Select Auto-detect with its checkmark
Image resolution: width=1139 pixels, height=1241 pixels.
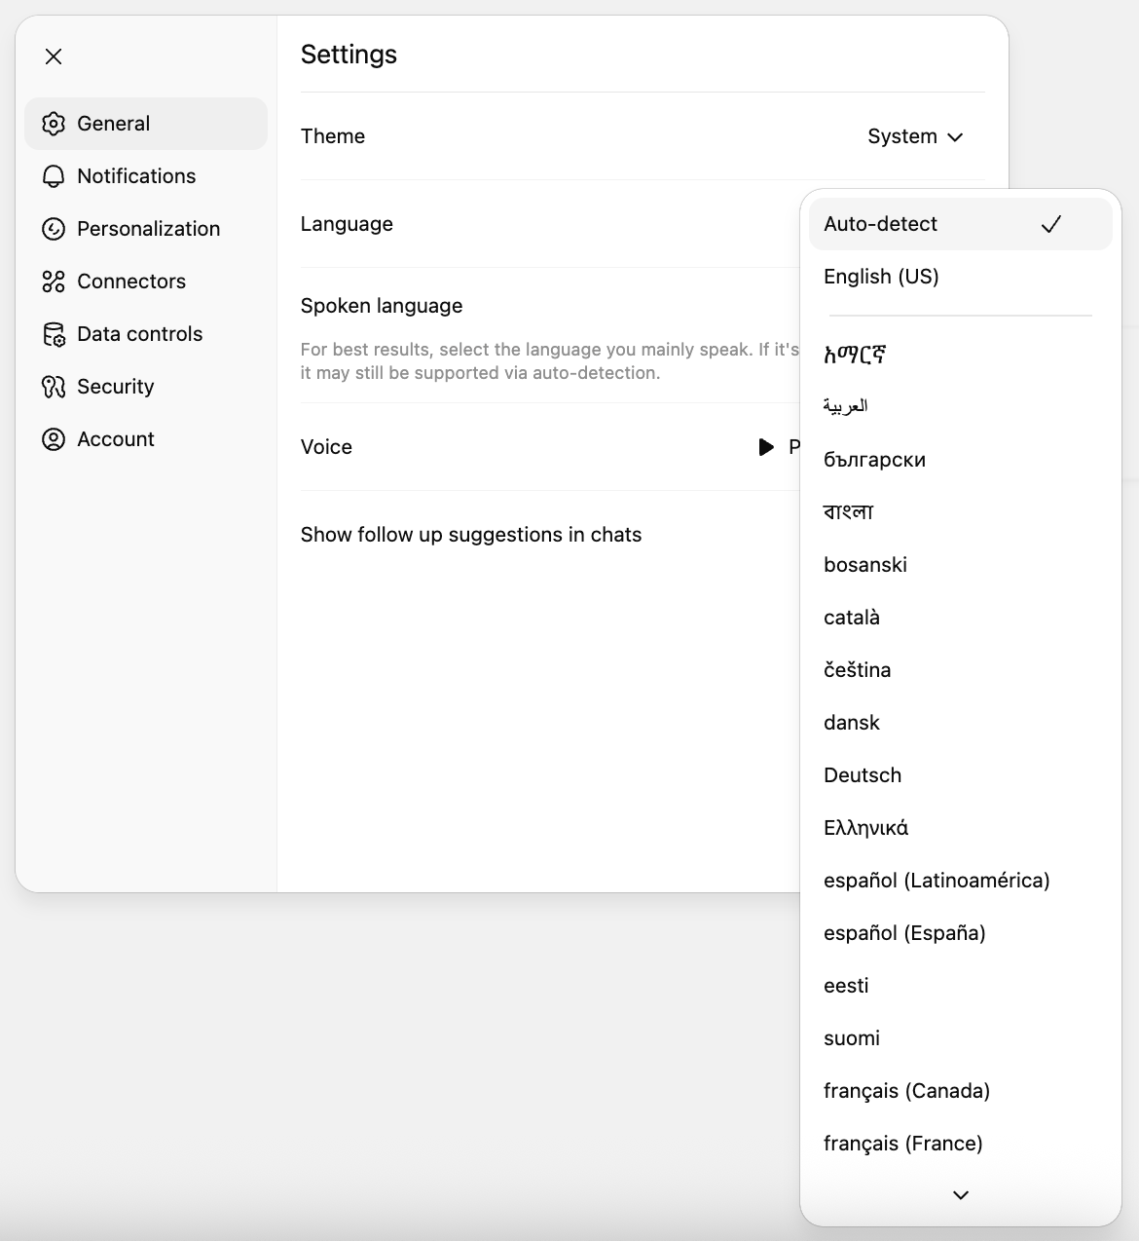click(x=959, y=224)
